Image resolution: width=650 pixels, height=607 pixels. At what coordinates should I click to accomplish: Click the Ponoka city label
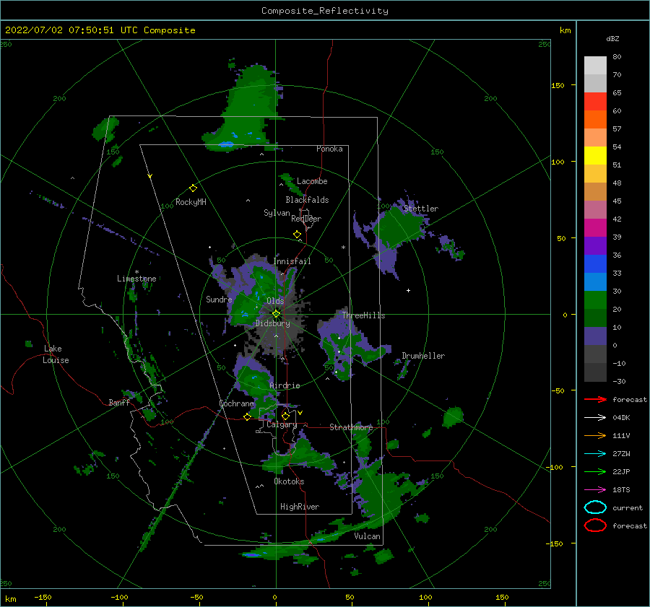tap(329, 149)
